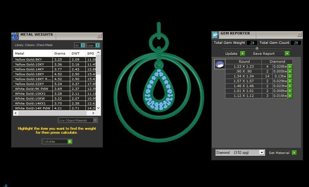309x187 pixels.
Task: Click metal list horizontal scroll right arrow
Action: 93,113
